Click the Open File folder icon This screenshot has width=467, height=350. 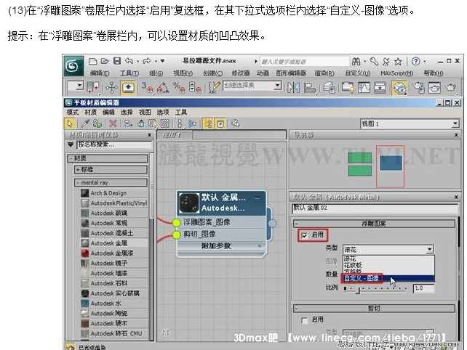[105, 61]
